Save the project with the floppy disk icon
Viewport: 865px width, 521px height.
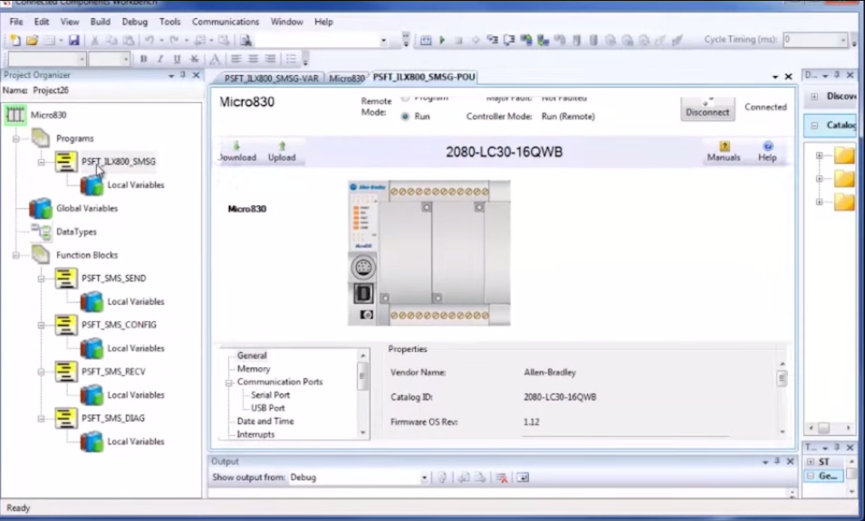click(74, 40)
